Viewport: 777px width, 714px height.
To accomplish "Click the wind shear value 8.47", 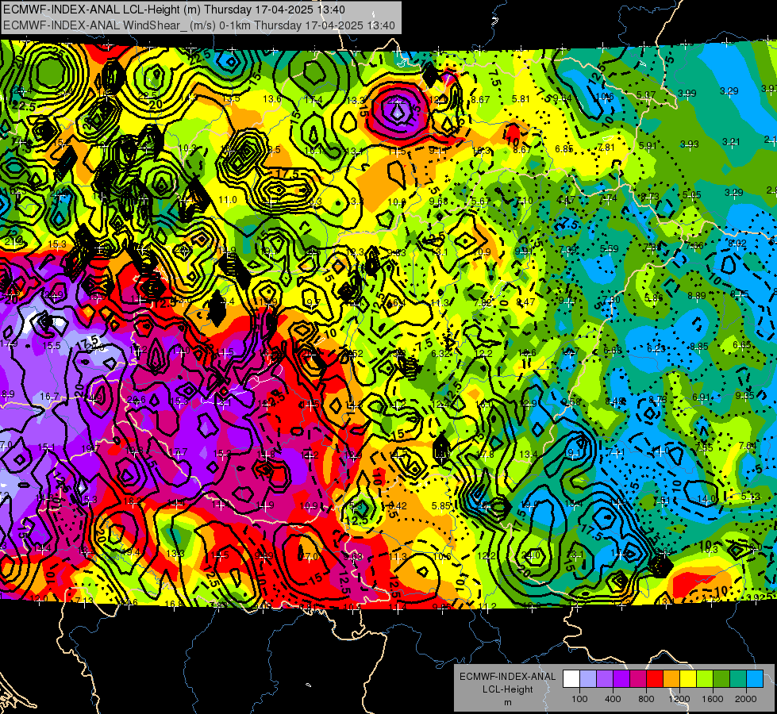I will click(x=525, y=301).
